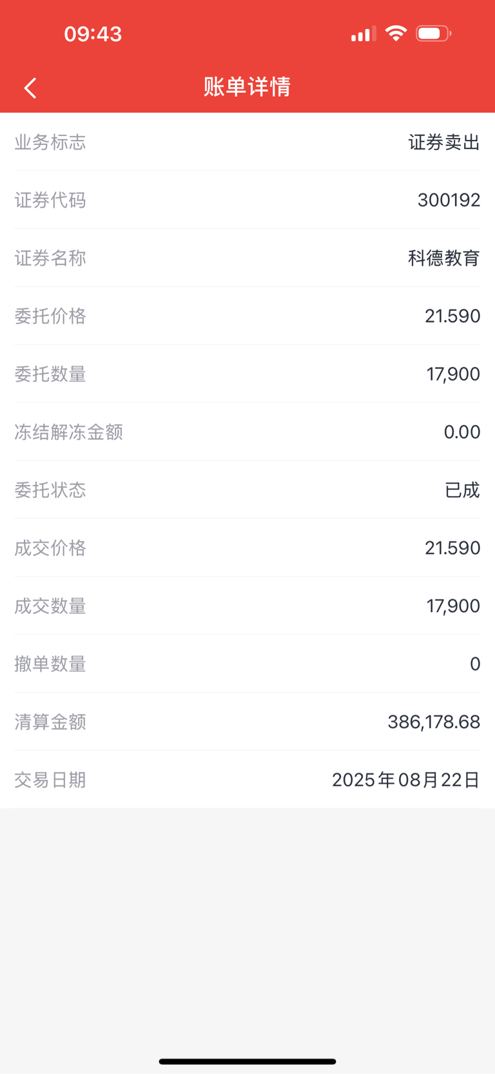Tap the stock name 科德教育
Screen dimensions: 495x1074
[x=444, y=258]
